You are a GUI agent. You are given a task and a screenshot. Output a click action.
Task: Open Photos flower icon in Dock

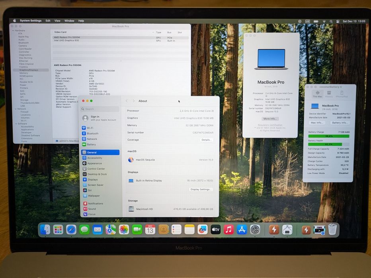click(x=123, y=230)
